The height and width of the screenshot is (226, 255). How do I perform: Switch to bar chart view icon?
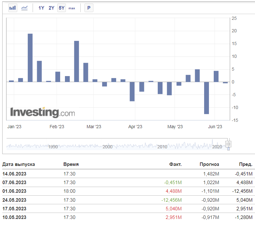point(13,8)
